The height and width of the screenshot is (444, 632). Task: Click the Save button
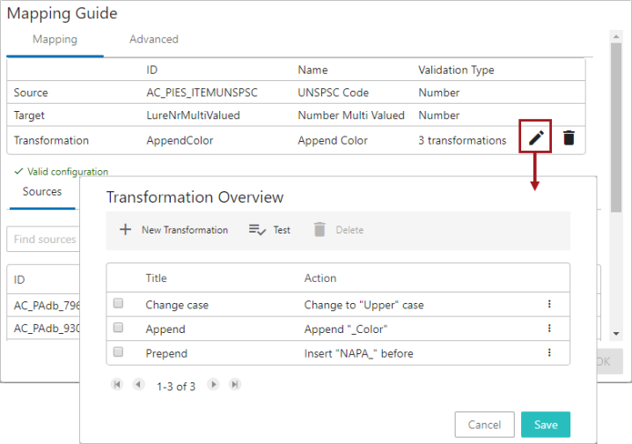pyautogui.click(x=546, y=425)
